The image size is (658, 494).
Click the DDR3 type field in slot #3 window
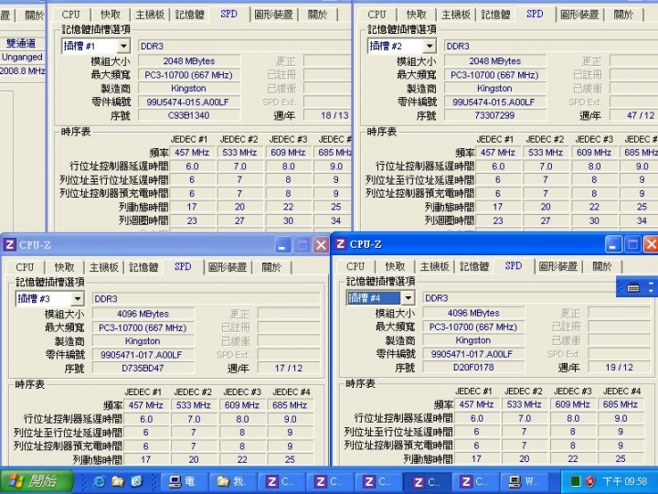(x=206, y=298)
